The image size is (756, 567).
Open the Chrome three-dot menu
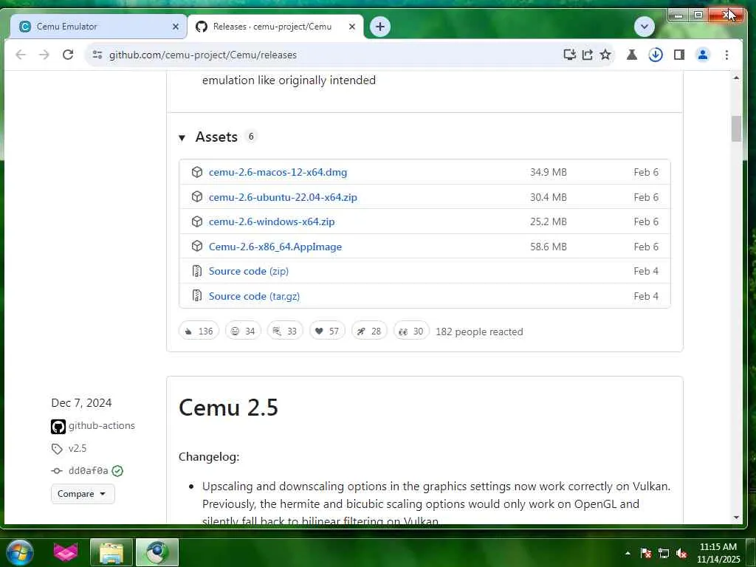(726, 55)
